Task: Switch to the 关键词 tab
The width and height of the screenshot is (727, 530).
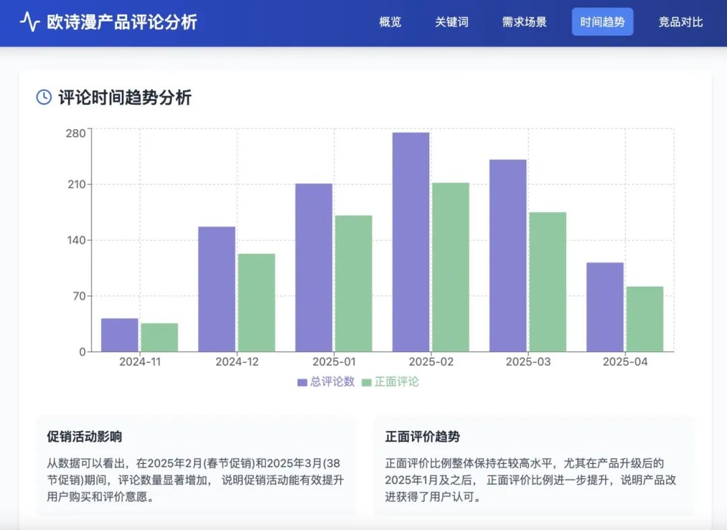Action: click(x=452, y=22)
